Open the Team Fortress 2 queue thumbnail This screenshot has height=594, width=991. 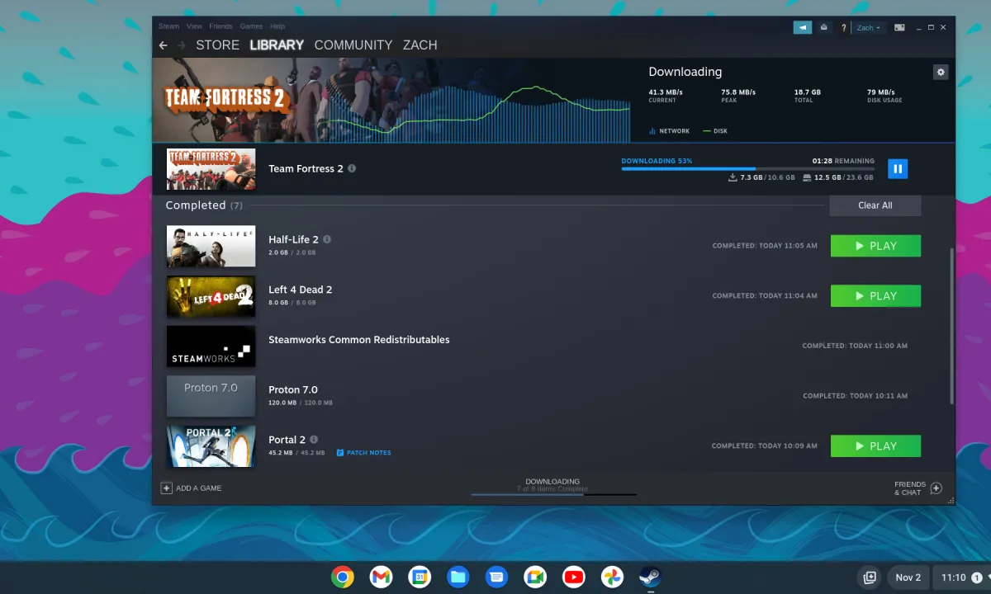211,169
